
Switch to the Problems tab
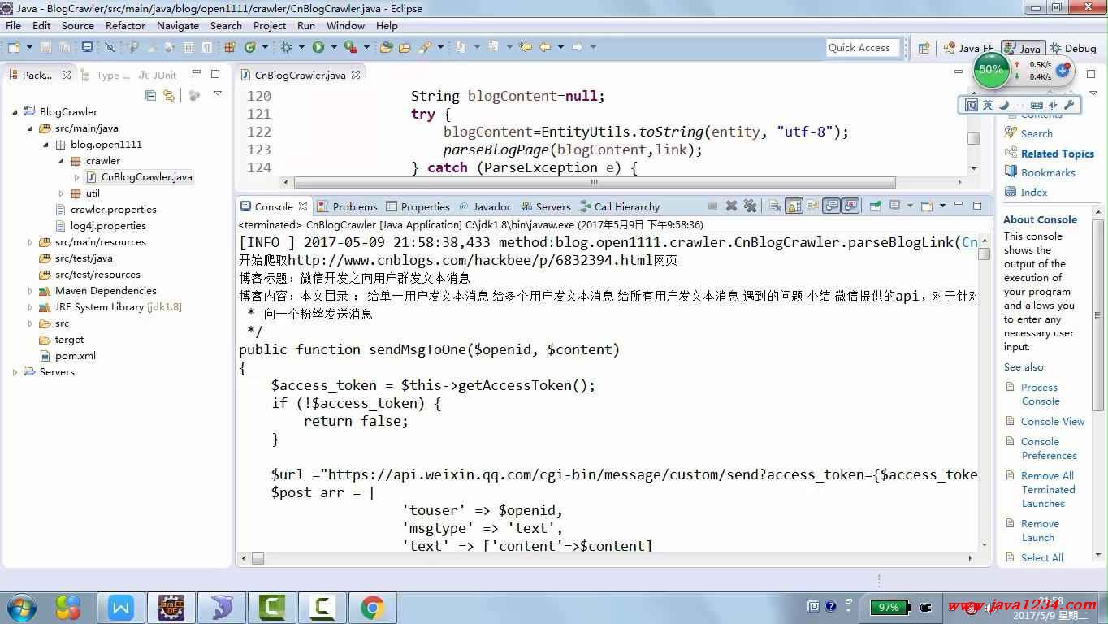pos(348,206)
